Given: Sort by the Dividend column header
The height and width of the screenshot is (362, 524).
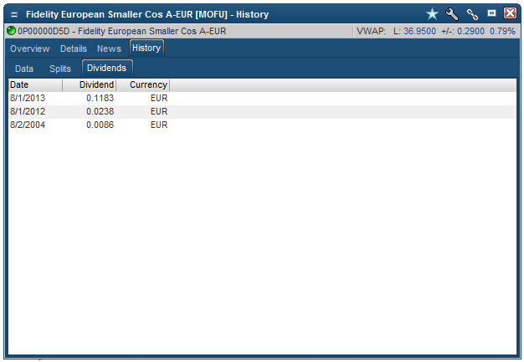Looking at the screenshot, I should click(90, 84).
